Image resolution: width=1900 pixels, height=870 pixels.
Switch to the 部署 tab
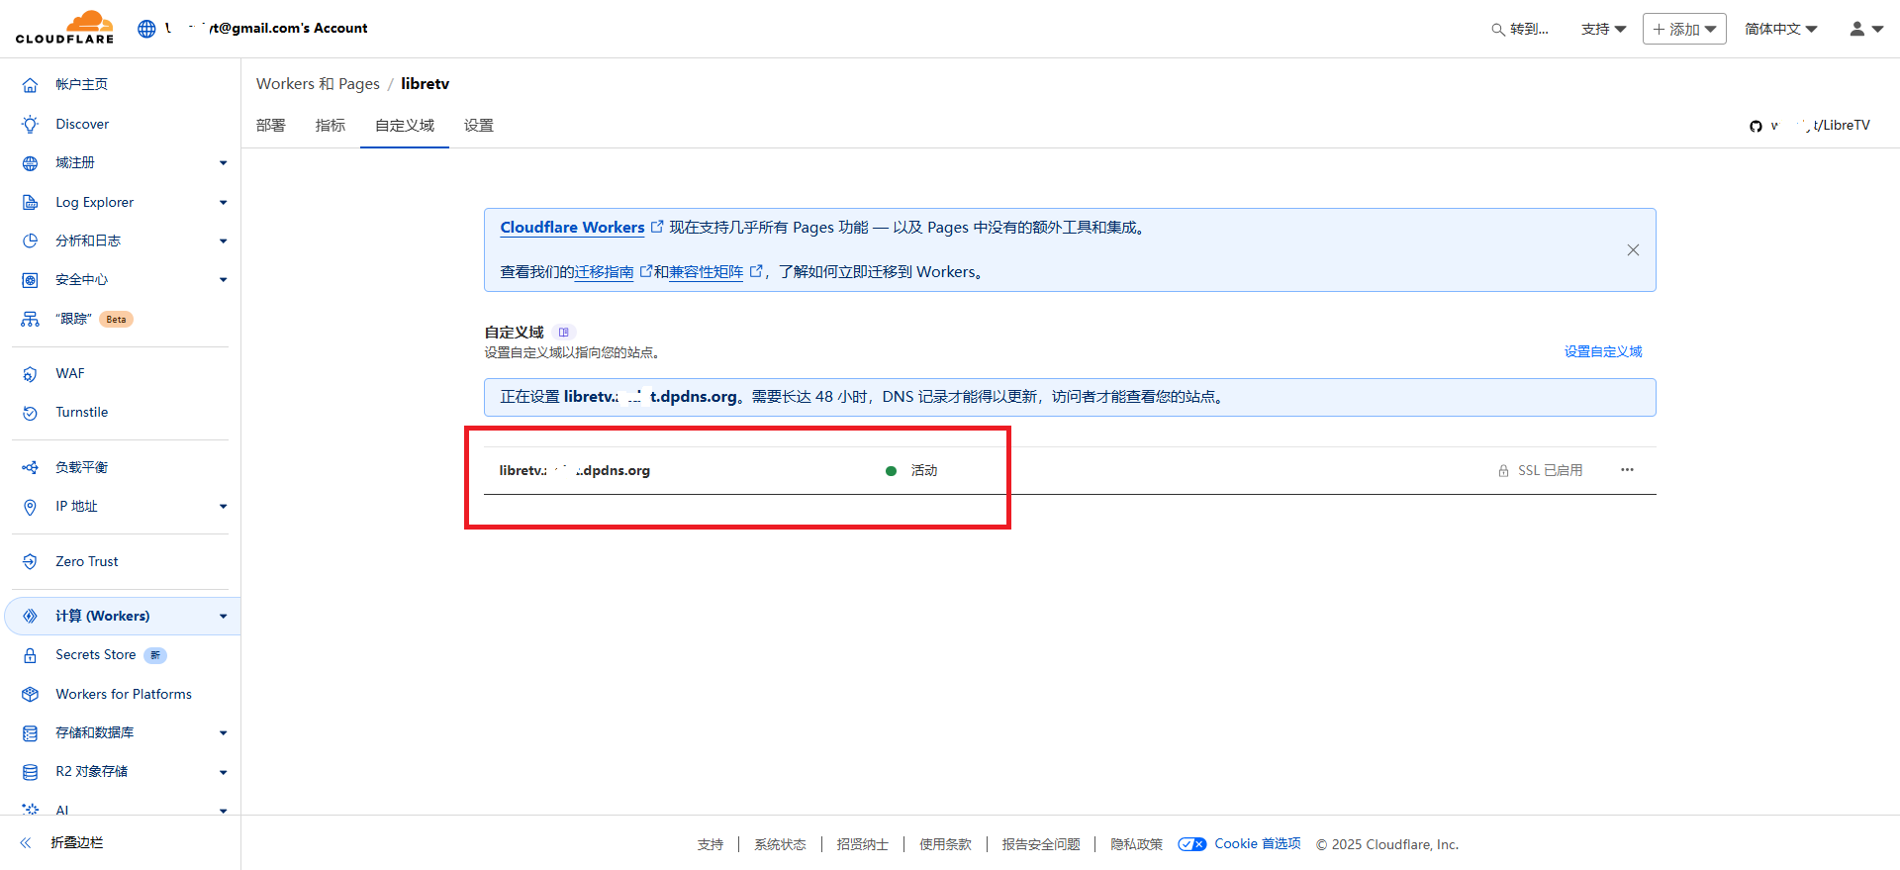click(x=270, y=126)
